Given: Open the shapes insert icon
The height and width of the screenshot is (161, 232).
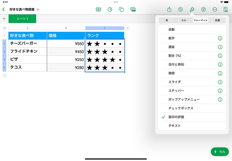Looking at the screenshot, I should click(x=121, y=9).
